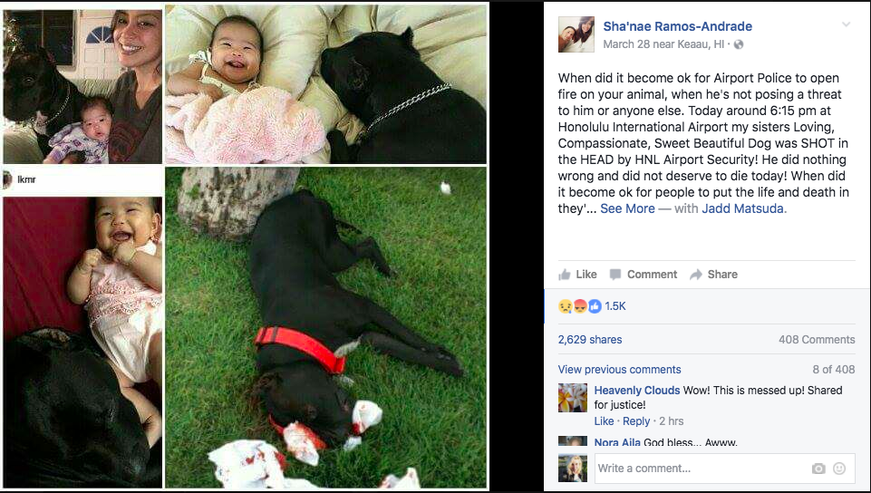The image size is (871, 493).
Task: Click the Share arrow icon
Action: point(695,275)
